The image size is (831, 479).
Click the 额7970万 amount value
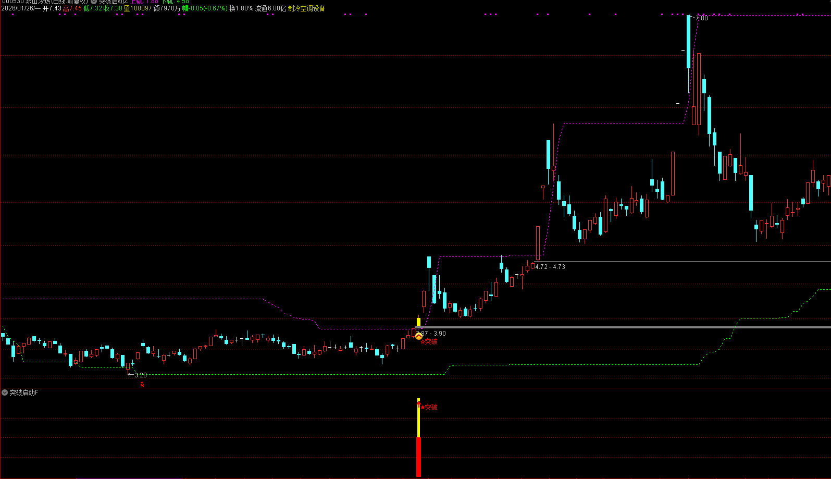click(x=167, y=8)
